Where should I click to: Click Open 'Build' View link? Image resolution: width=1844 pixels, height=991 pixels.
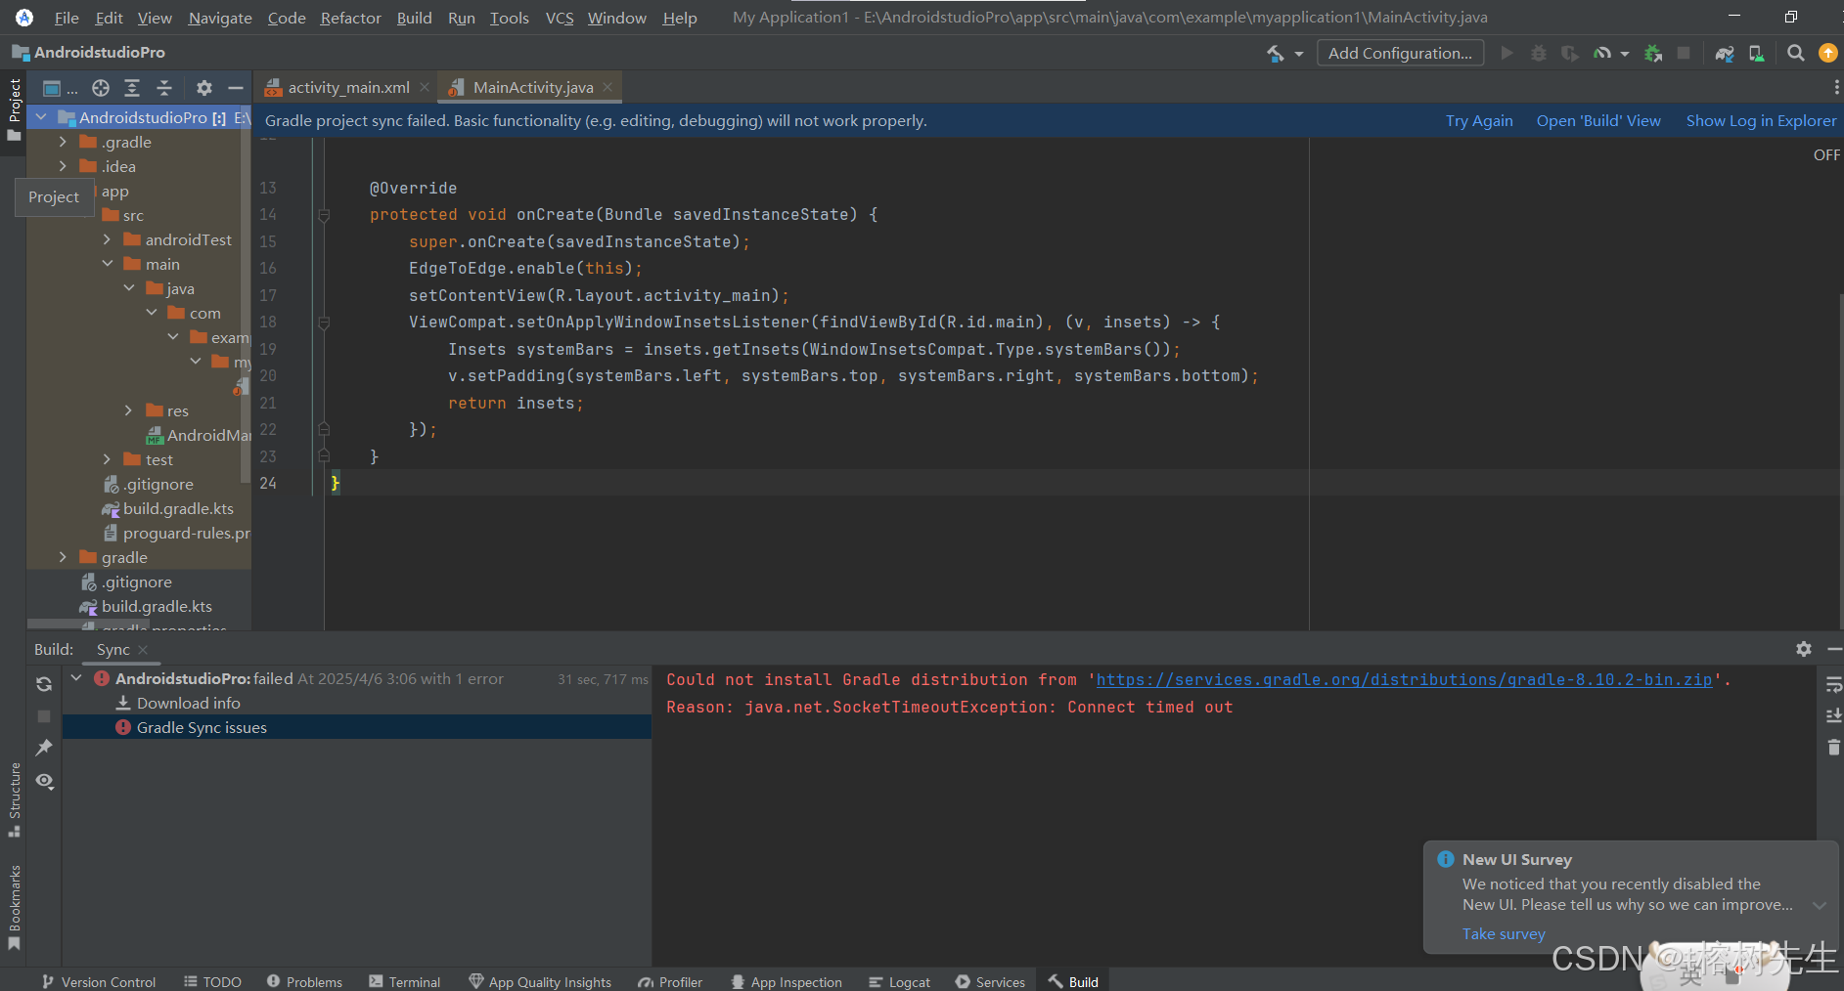click(x=1598, y=121)
